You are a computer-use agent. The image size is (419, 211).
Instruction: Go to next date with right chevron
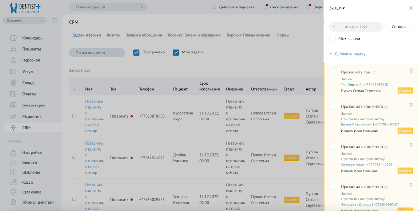click(x=378, y=27)
